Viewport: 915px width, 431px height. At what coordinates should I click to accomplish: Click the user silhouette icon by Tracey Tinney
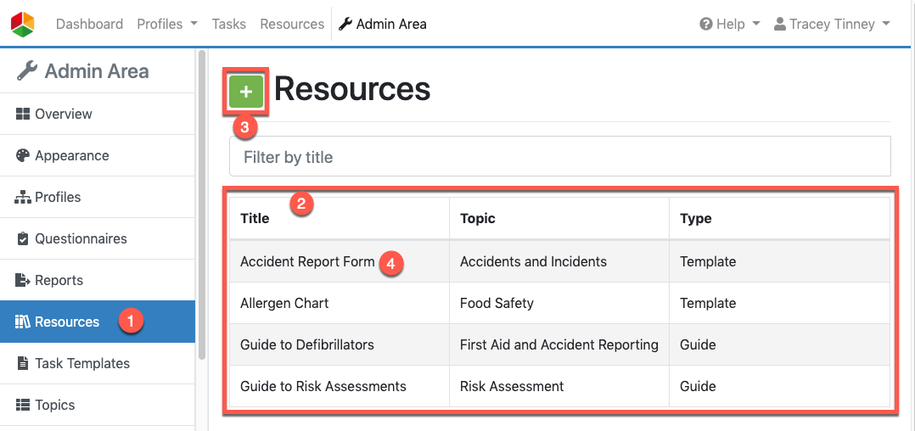[779, 24]
